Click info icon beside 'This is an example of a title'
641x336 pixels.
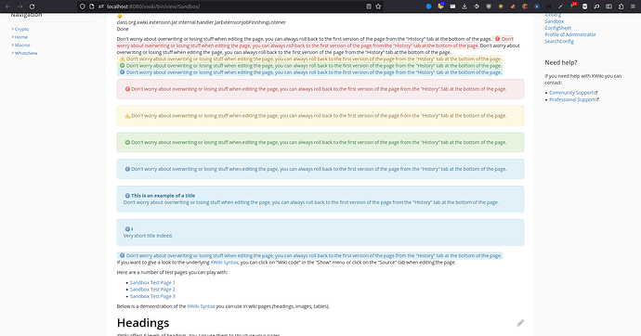point(127,196)
